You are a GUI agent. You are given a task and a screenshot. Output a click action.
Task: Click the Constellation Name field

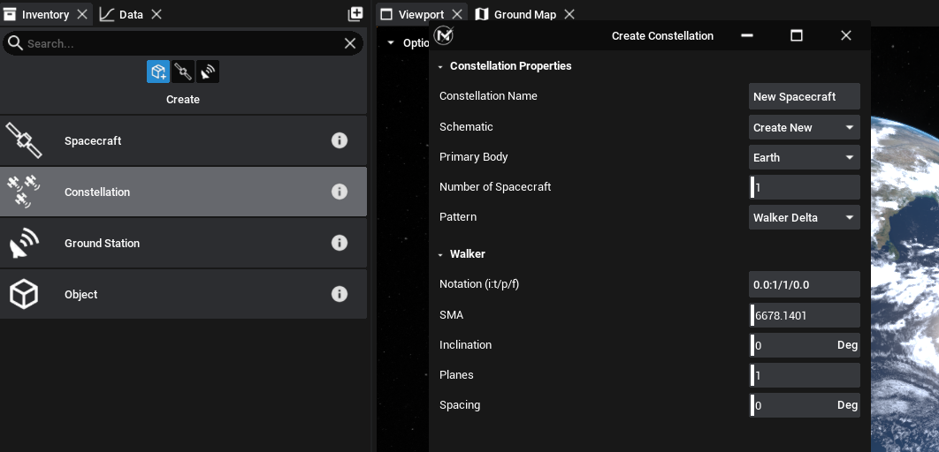tap(805, 96)
